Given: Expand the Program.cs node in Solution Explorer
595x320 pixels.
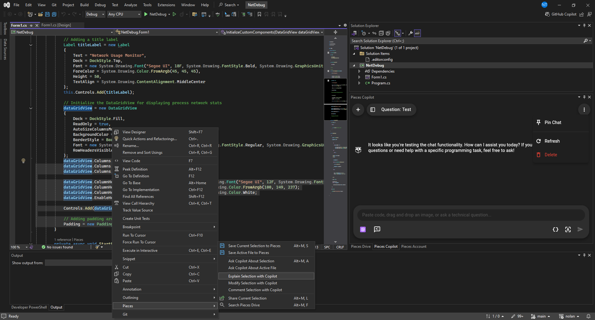Looking at the screenshot, I should [359, 83].
